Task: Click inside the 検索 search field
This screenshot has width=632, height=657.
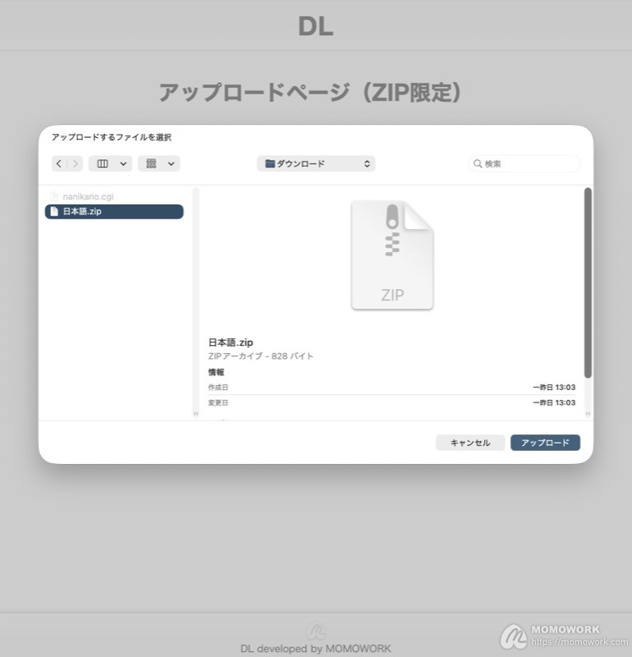Action: tap(524, 163)
